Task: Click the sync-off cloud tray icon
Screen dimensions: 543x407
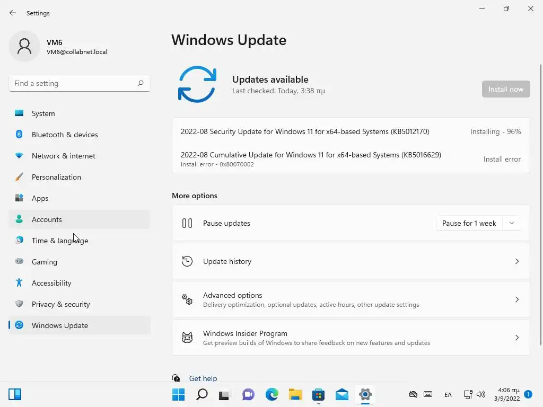Action: click(413, 394)
